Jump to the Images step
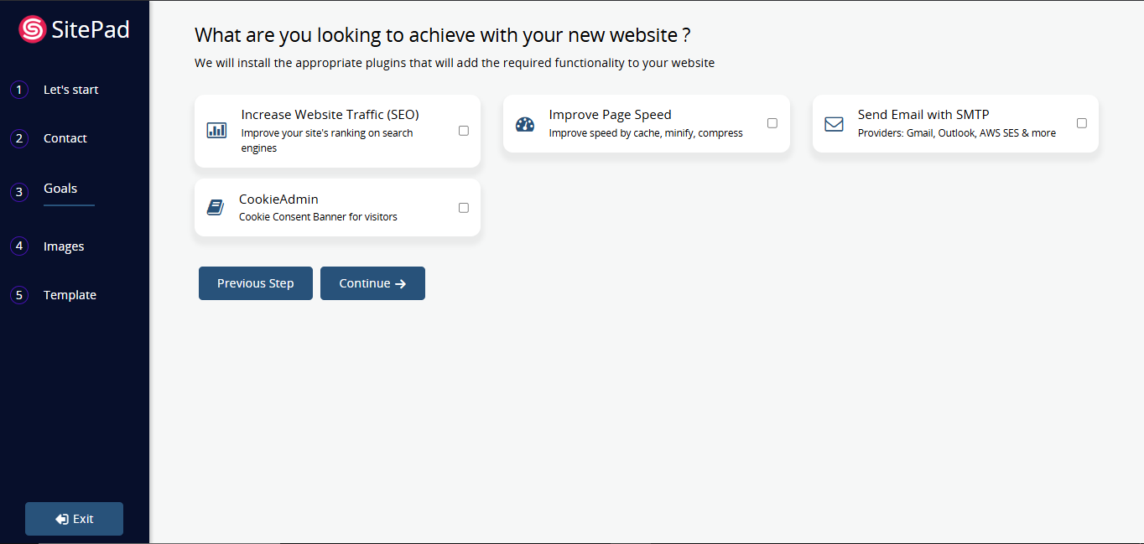The image size is (1144, 544). pos(64,246)
